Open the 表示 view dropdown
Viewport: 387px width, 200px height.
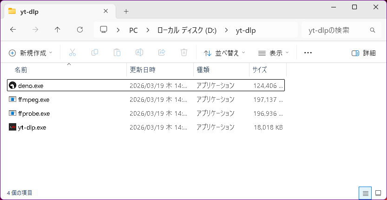pyautogui.click(x=273, y=53)
